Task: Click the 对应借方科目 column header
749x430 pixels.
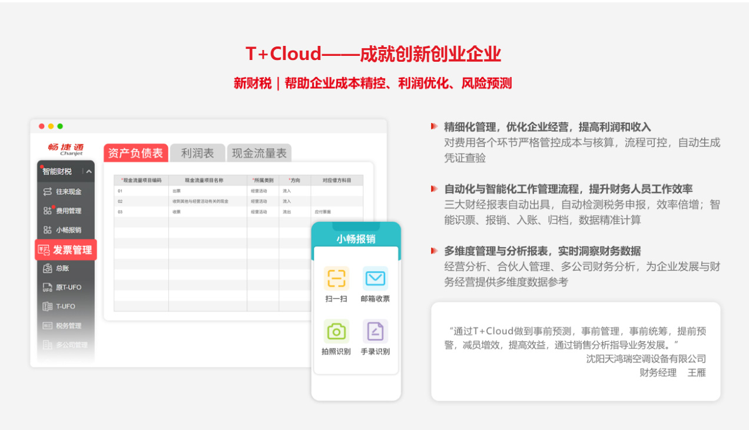Action: [x=337, y=180]
